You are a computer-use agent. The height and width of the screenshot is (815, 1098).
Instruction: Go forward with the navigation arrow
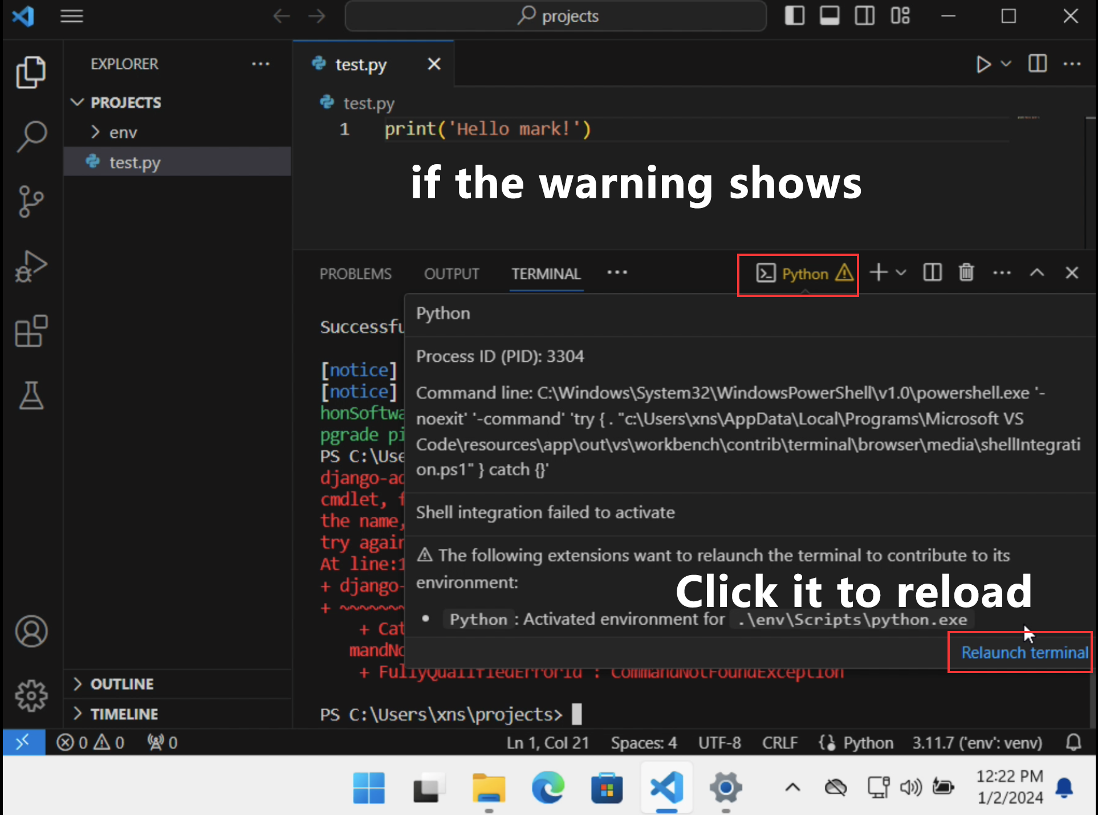click(316, 16)
